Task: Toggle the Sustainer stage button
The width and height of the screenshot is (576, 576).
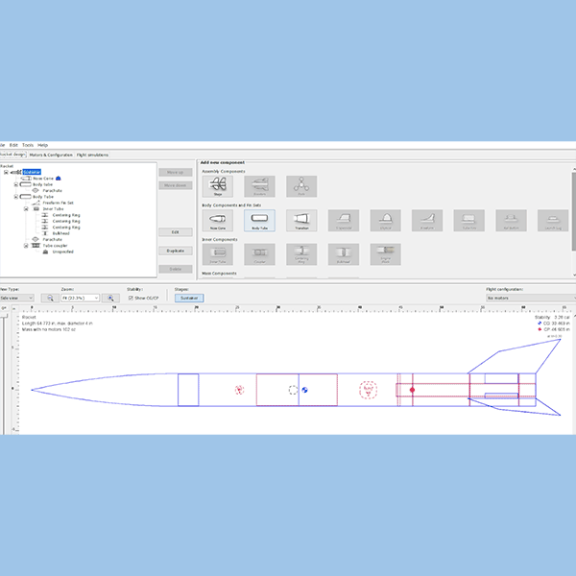Action: coord(188,299)
